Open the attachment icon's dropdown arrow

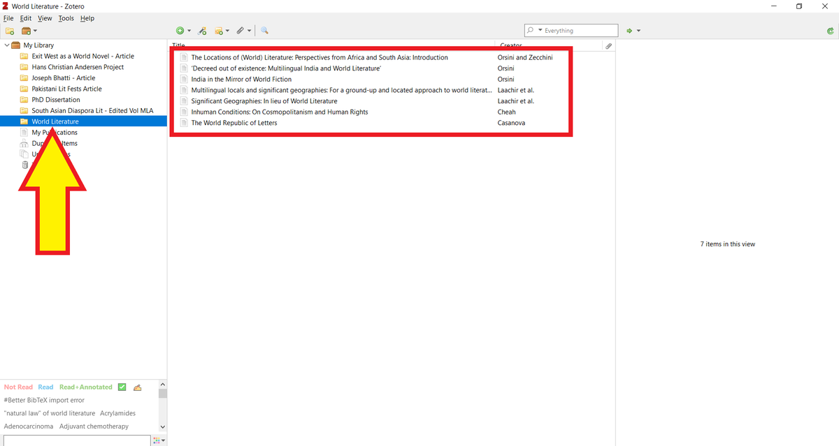click(250, 30)
